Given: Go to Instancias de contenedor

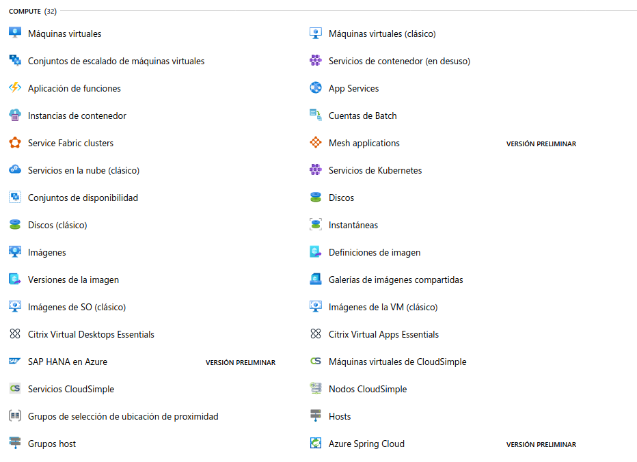Looking at the screenshot, I should pos(77,116).
